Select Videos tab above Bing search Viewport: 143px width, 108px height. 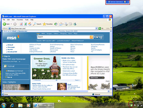[56, 34]
